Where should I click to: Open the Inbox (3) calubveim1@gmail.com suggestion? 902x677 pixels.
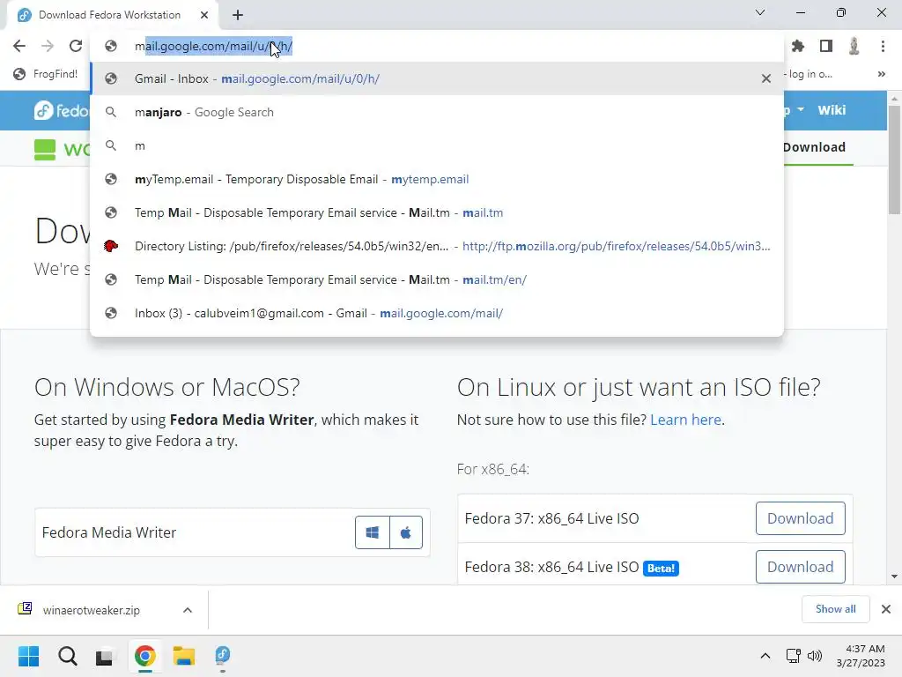437,313
